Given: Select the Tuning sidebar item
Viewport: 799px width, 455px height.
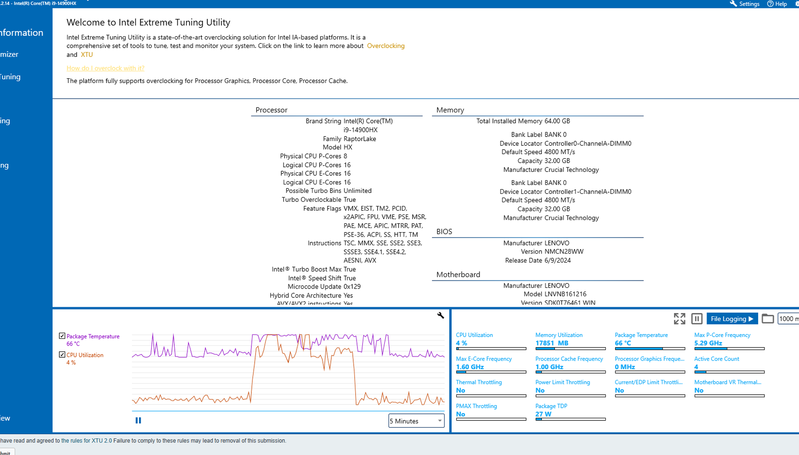Looking at the screenshot, I should (x=11, y=77).
